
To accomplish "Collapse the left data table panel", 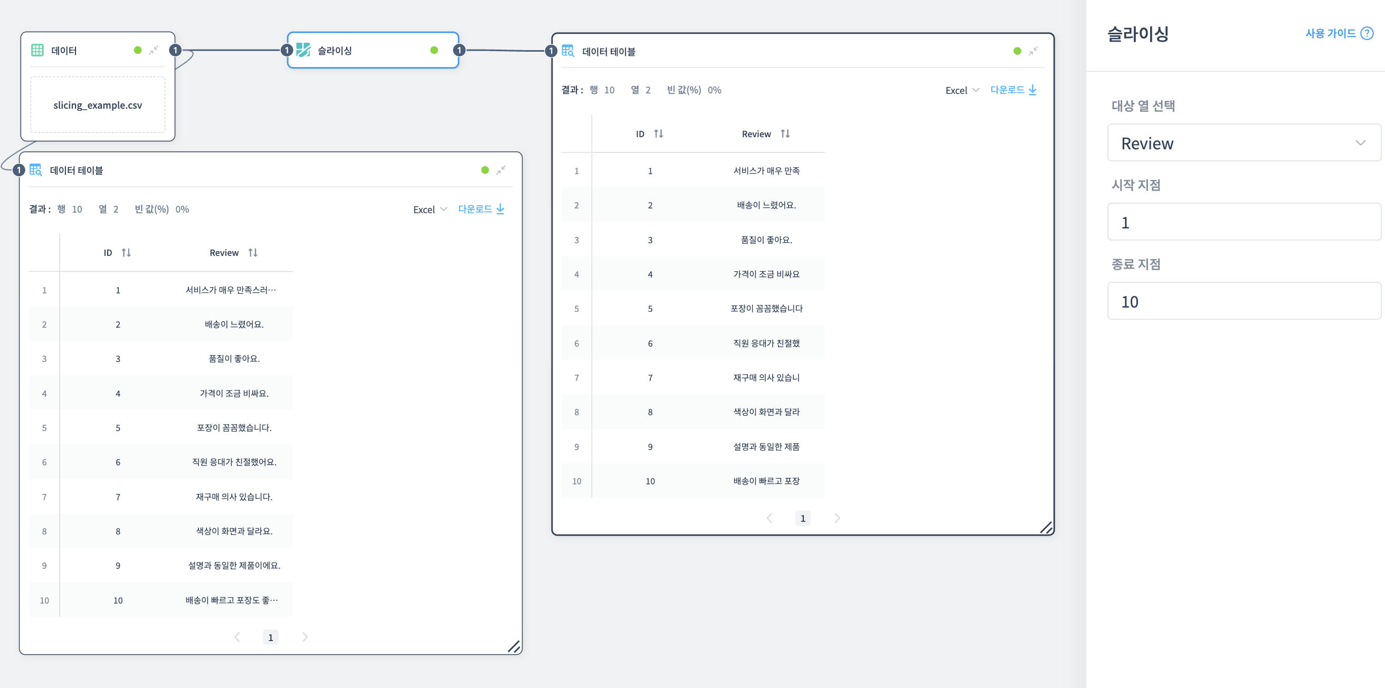I will [x=500, y=170].
